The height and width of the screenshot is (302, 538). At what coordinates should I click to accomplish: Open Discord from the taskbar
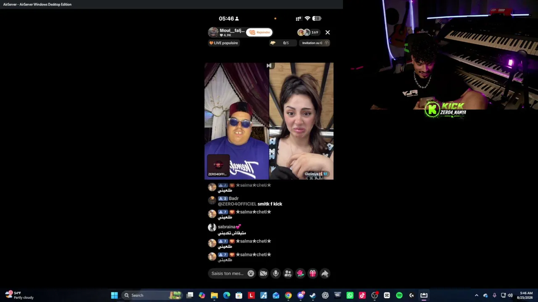301,295
